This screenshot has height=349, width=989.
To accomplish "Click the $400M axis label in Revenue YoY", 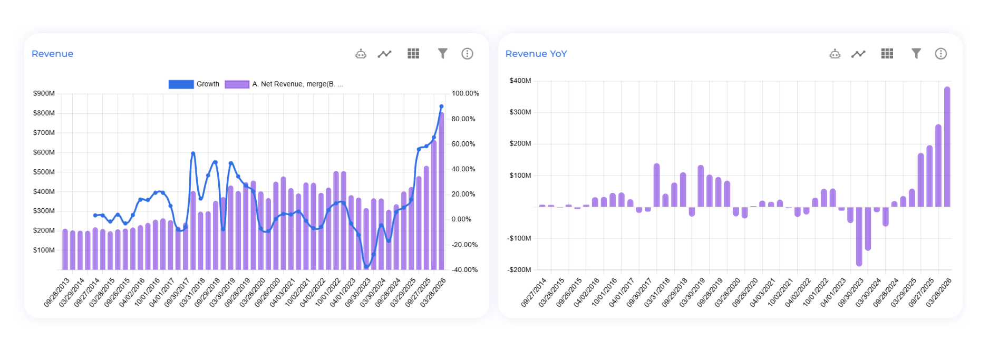I will (x=520, y=81).
